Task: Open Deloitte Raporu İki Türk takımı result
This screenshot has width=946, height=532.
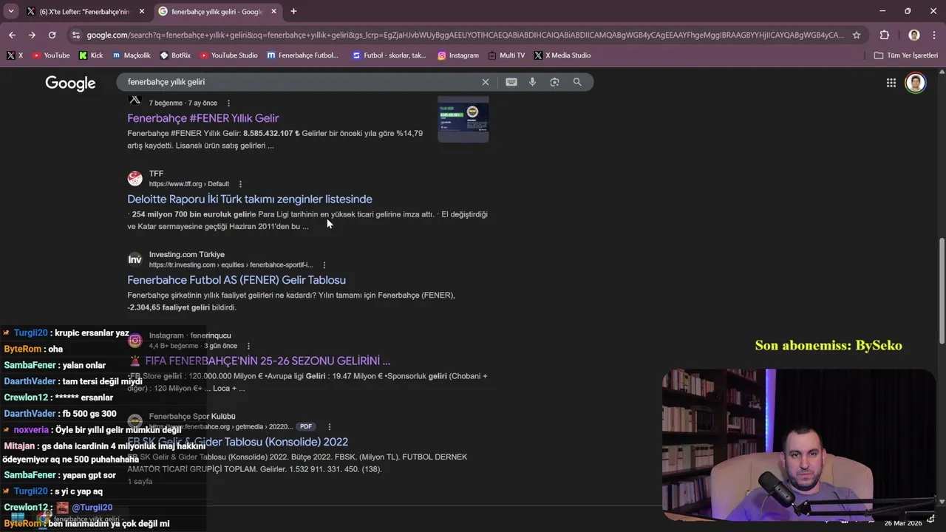Action: click(250, 199)
